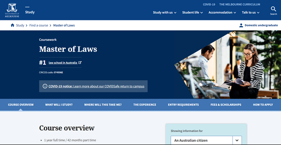Viewport: 281px width, 145px height.
Task: Open law school in Australia link
Action: [x=63, y=63]
